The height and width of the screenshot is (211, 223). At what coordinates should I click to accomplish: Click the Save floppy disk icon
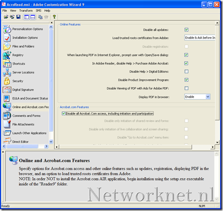(18, 17)
